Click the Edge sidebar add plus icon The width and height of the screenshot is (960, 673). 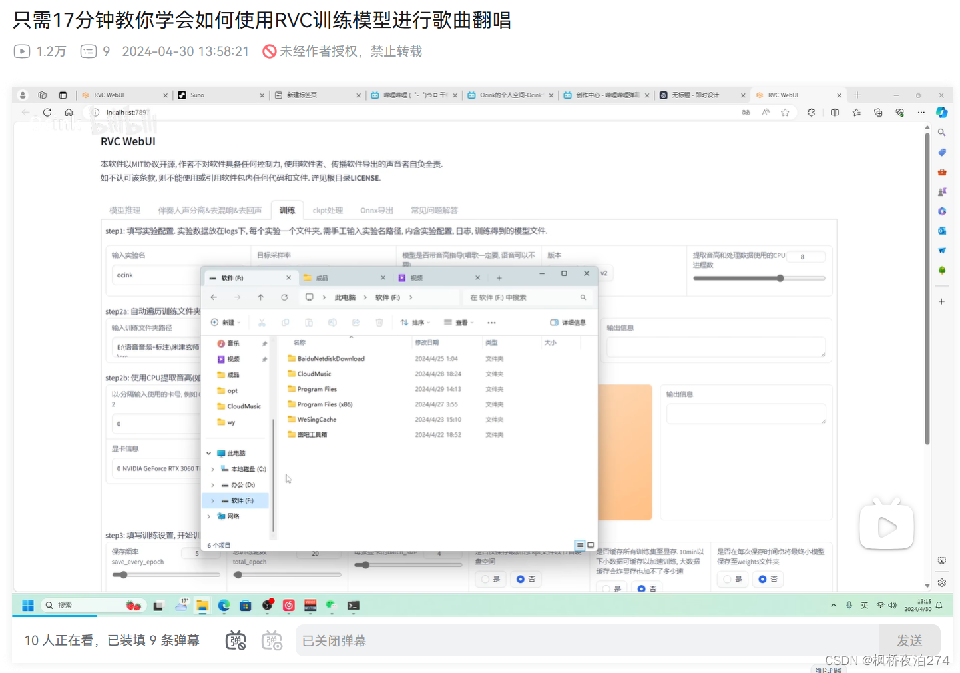click(x=941, y=302)
